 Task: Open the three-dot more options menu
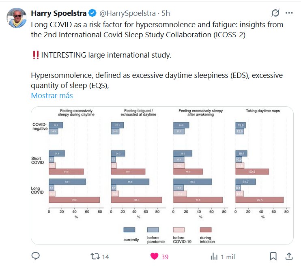289,13
